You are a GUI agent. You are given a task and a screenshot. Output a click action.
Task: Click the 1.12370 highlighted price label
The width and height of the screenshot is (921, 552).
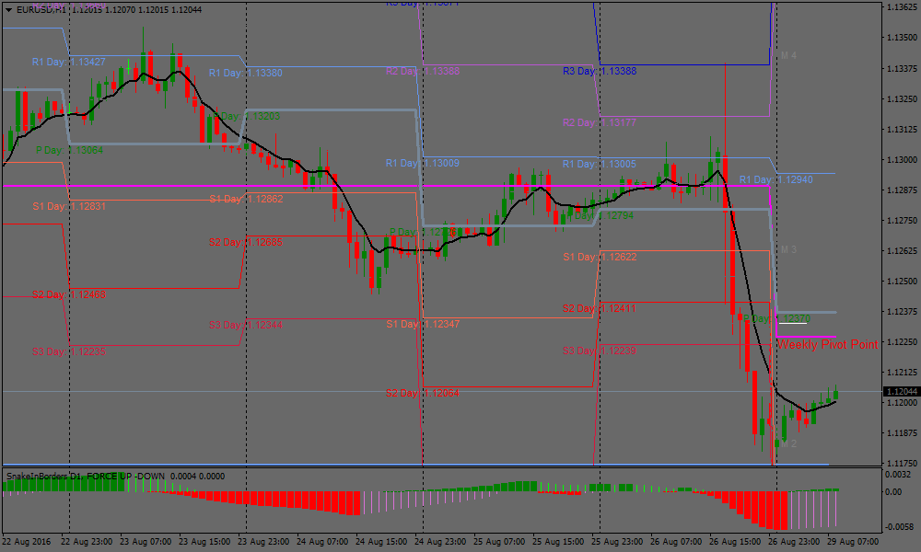[793, 318]
